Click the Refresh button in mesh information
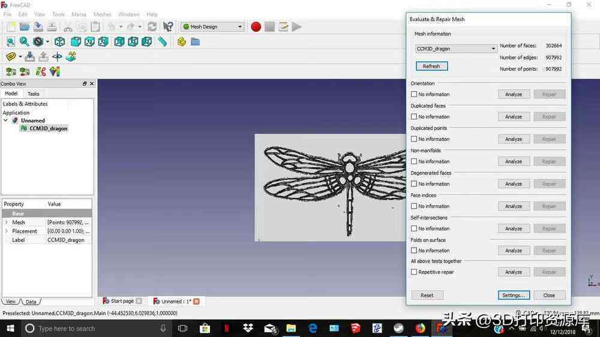600x337 pixels. [431, 66]
